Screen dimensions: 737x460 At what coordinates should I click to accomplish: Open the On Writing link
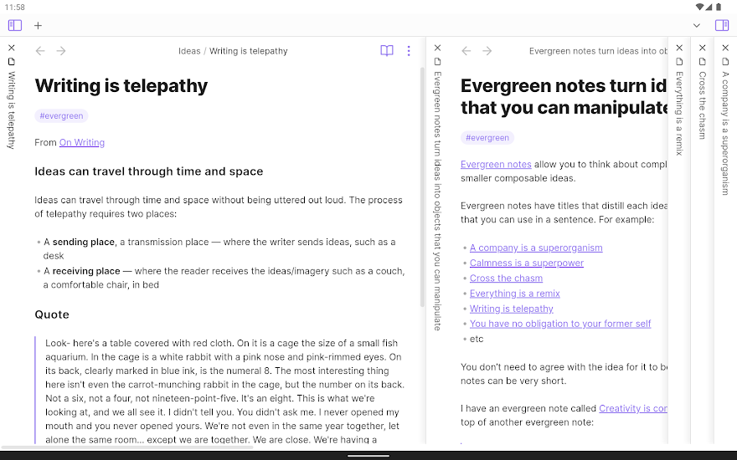click(82, 142)
